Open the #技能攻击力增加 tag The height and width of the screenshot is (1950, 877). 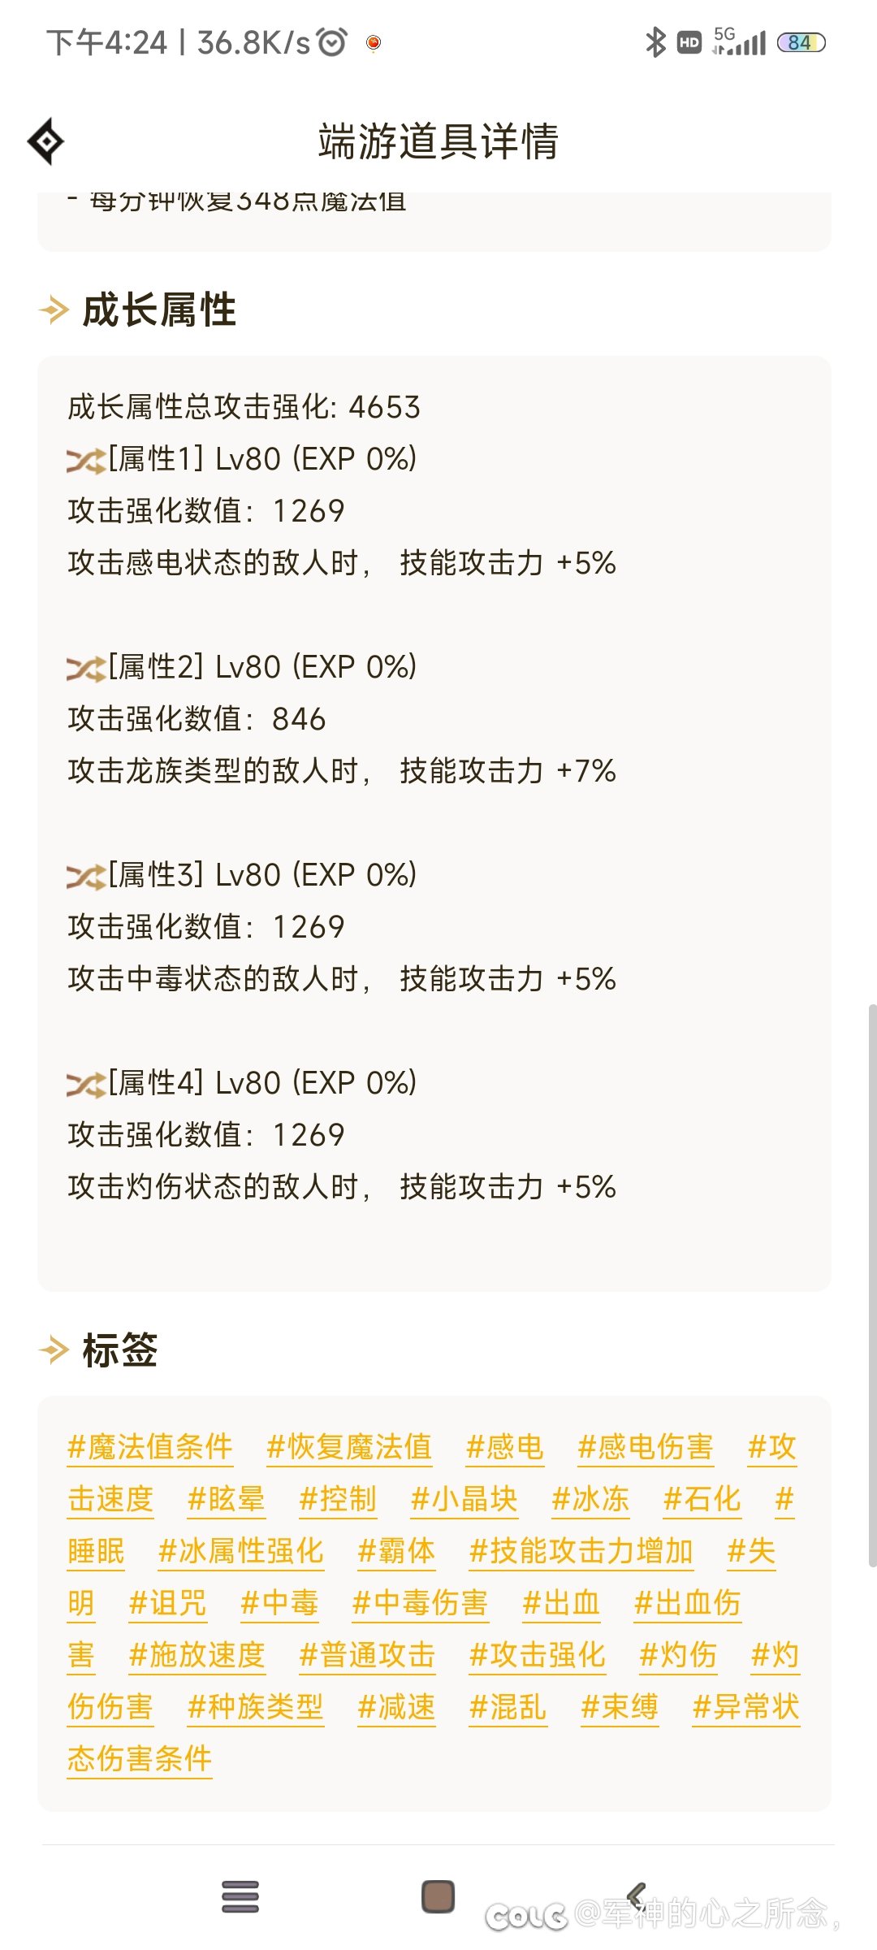click(581, 1551)
